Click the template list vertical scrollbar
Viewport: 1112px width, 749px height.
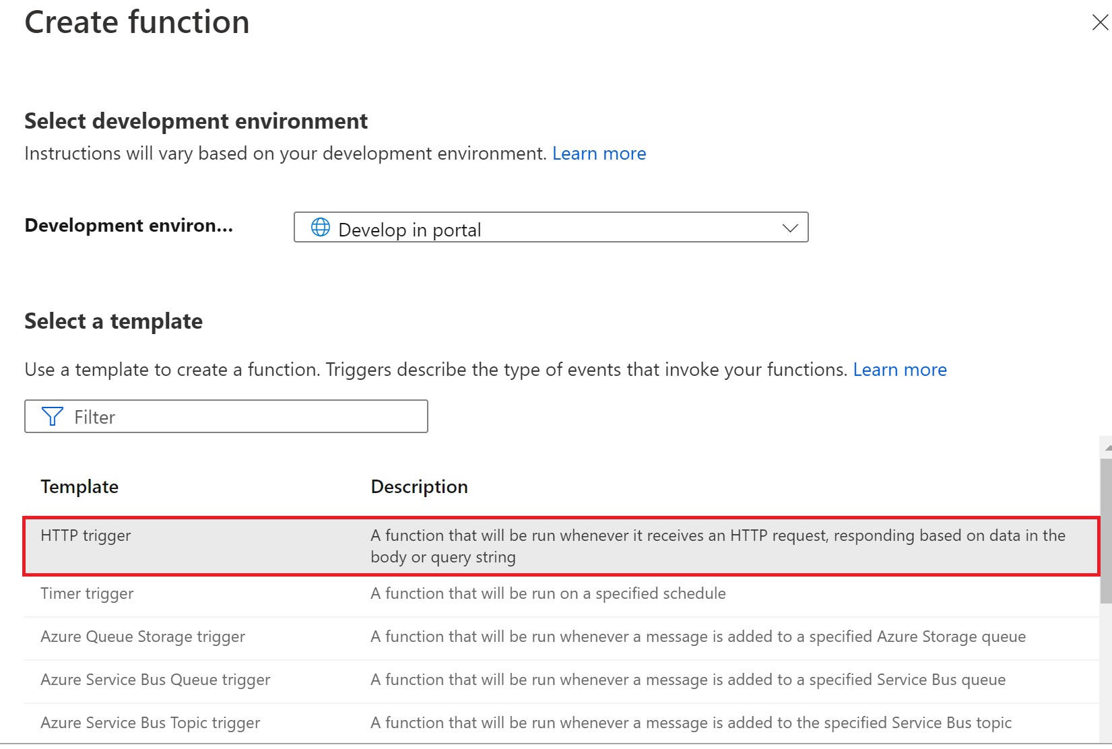[1106, 532]
